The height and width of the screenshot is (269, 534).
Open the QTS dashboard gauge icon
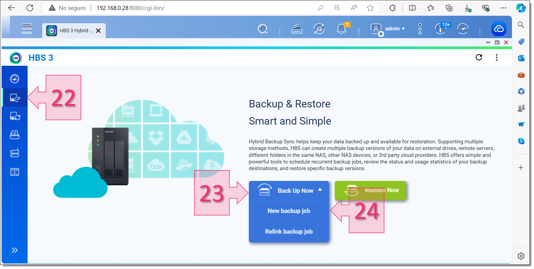click(x=463, y=29)
